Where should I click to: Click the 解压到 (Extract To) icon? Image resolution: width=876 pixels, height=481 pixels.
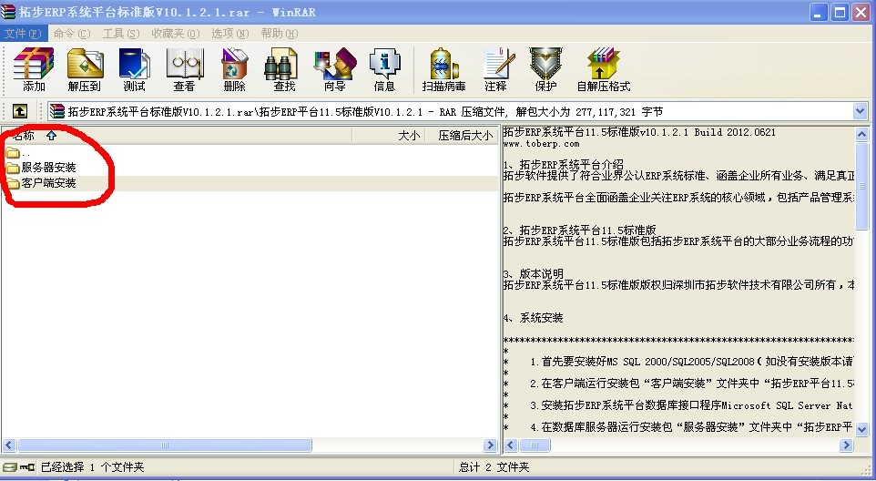pos(84,69)
